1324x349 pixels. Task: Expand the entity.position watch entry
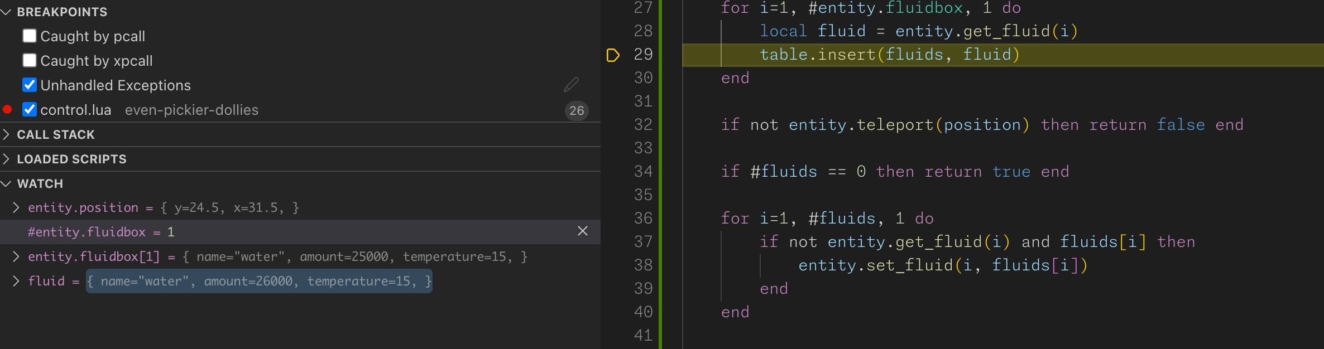pos(16,207)
